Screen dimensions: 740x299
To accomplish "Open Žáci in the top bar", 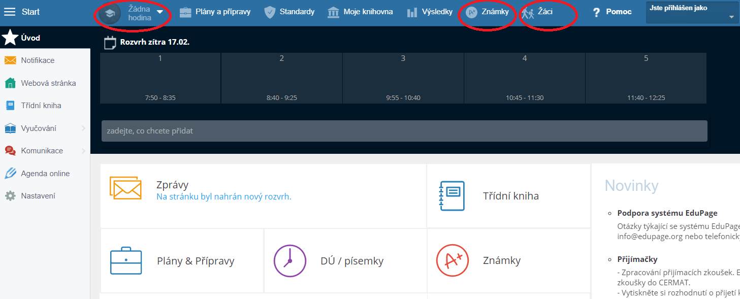I will point(545,12).
